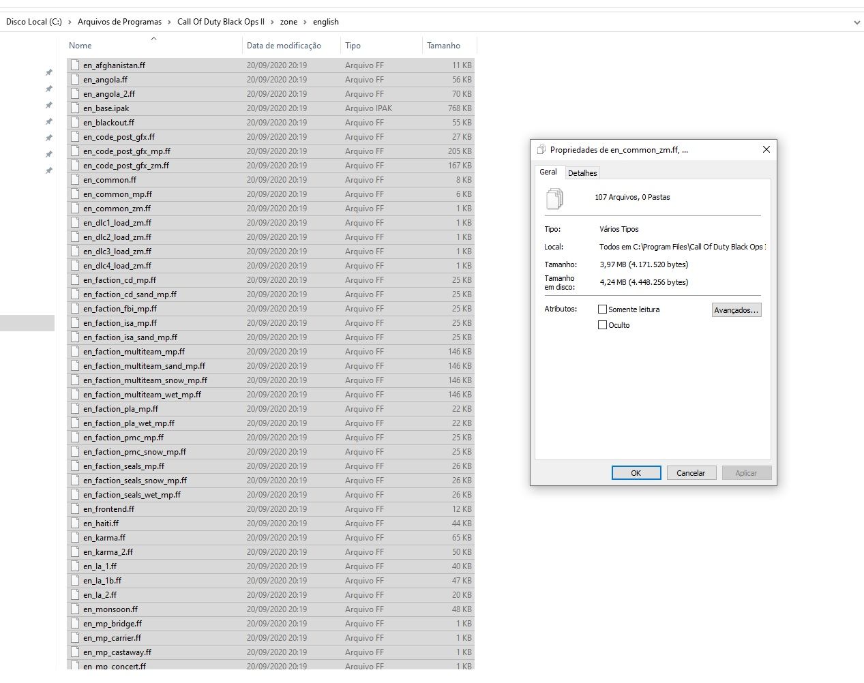Click the file icon of en_common.ff
864x683 pixels.
[75, 180]
